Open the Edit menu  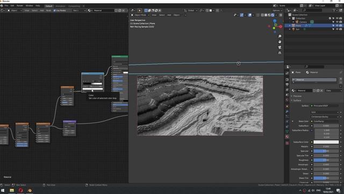tap(12, 6)
